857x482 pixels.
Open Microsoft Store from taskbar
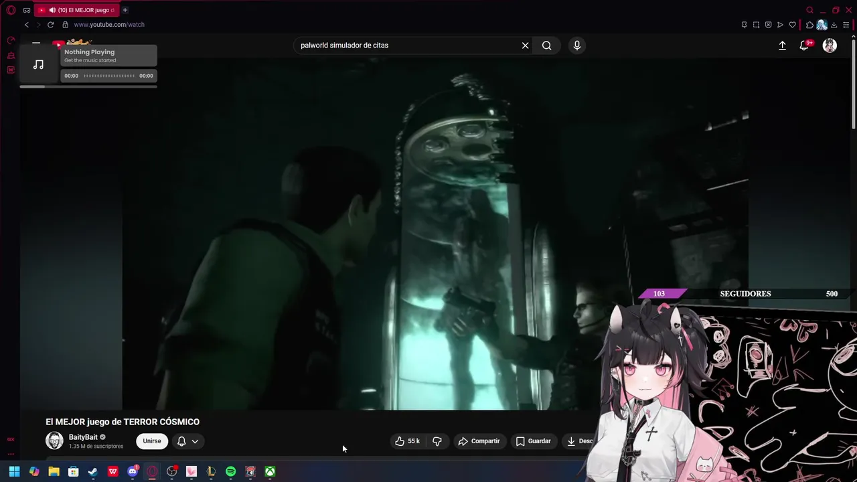74,472
